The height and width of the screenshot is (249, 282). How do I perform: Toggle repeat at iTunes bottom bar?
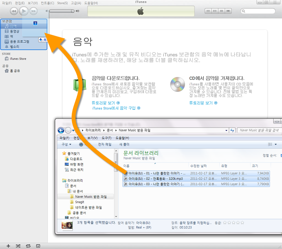(28, 246)
